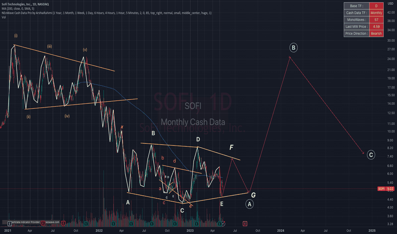The height and width of the screenshot is (234, 397).
Task: Select the orange (v) wave label
Action: (85, 50)
